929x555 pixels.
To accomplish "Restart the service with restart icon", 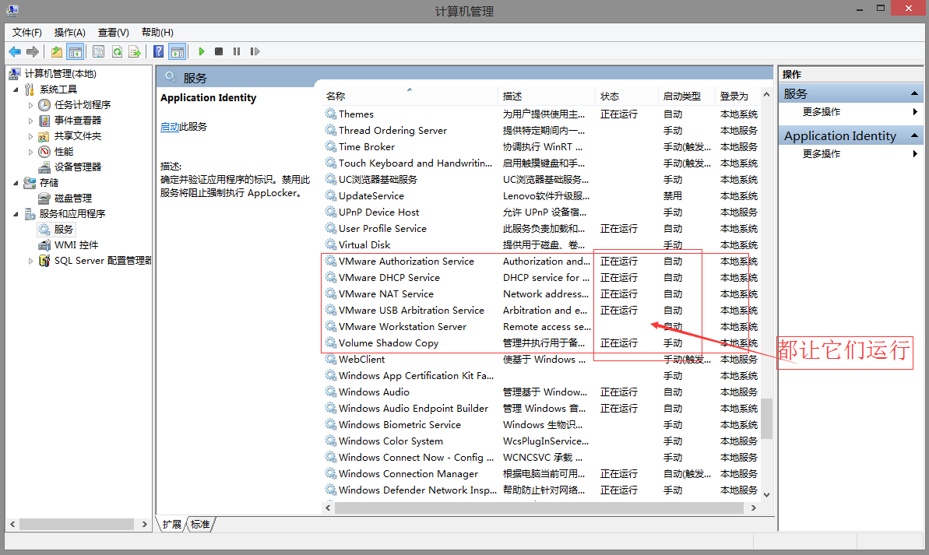I will click(x=255, y=51).
